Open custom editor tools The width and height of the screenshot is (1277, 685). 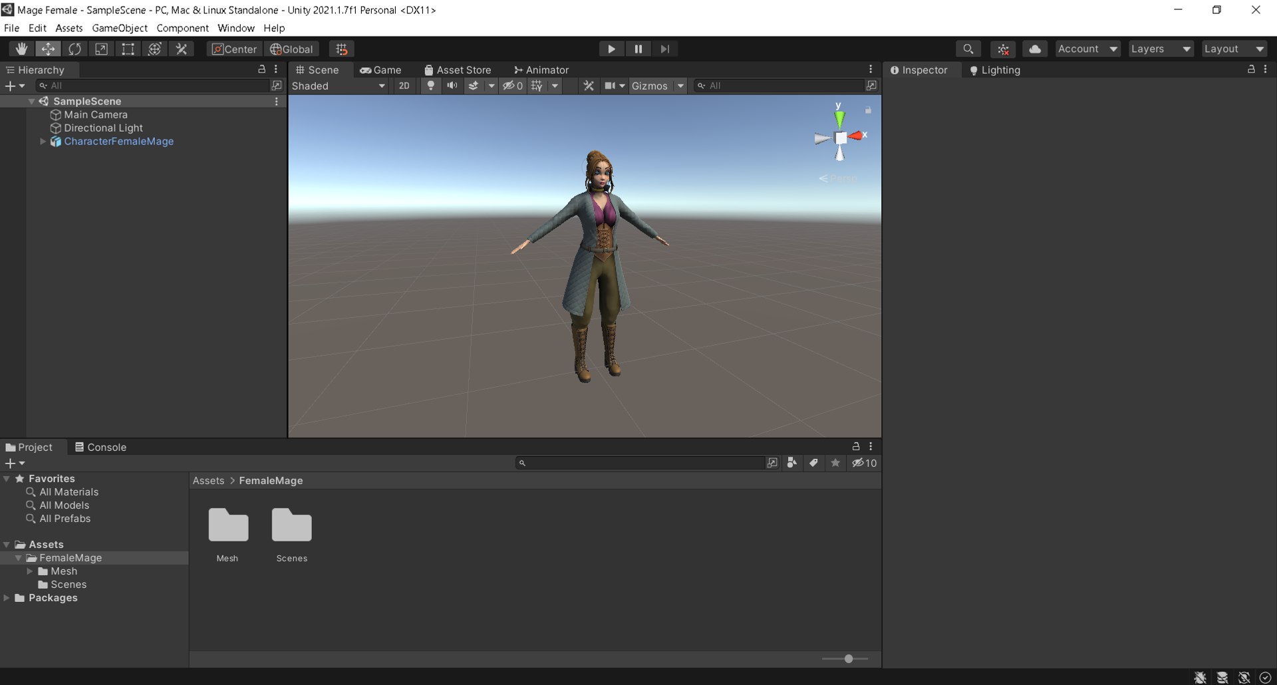point(181,49)
